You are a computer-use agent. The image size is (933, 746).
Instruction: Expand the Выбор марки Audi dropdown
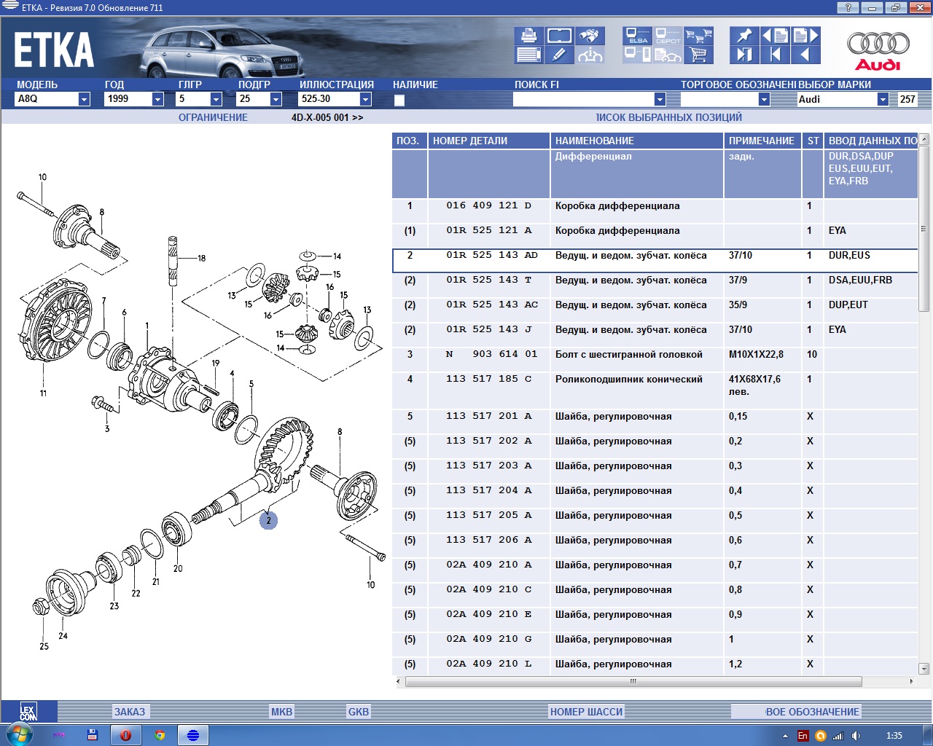tap(883, 99)
